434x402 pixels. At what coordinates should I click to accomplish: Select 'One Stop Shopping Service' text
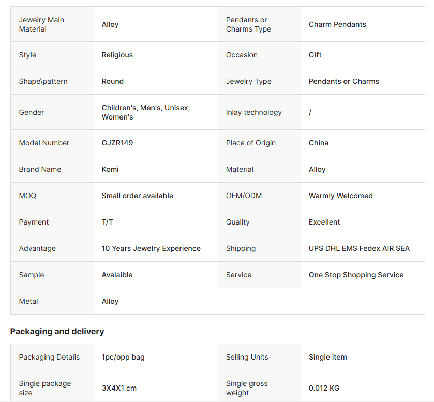pyautogui.click(x=356, y=275)
